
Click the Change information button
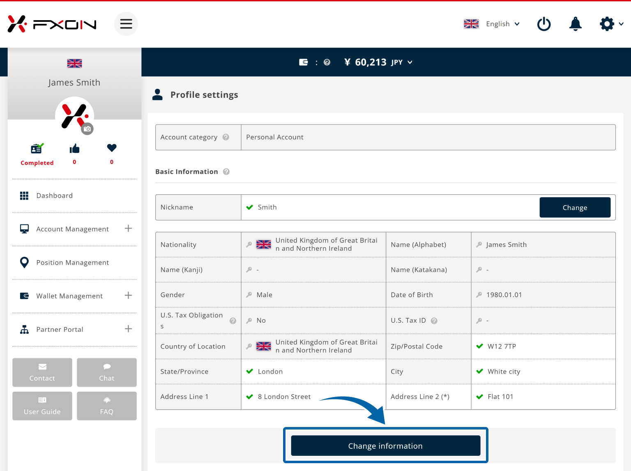click(385, 446)
